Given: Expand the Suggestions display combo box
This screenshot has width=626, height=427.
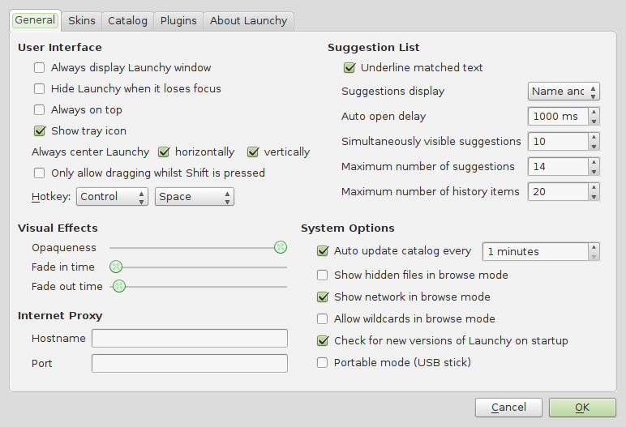Looking at the screenshot, I should coord(564,92).
